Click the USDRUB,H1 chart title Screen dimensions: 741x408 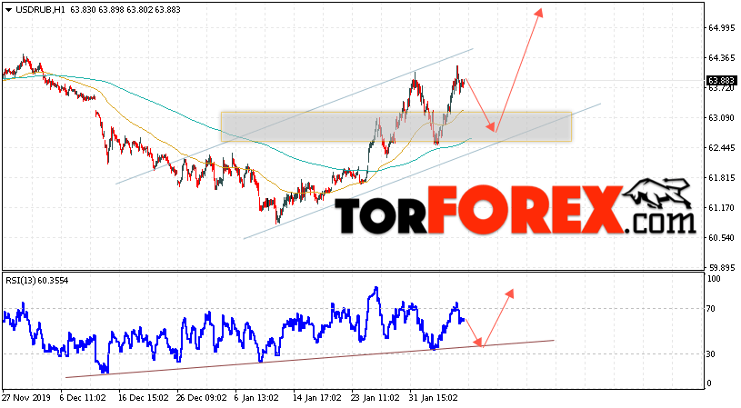click(40, 9)
